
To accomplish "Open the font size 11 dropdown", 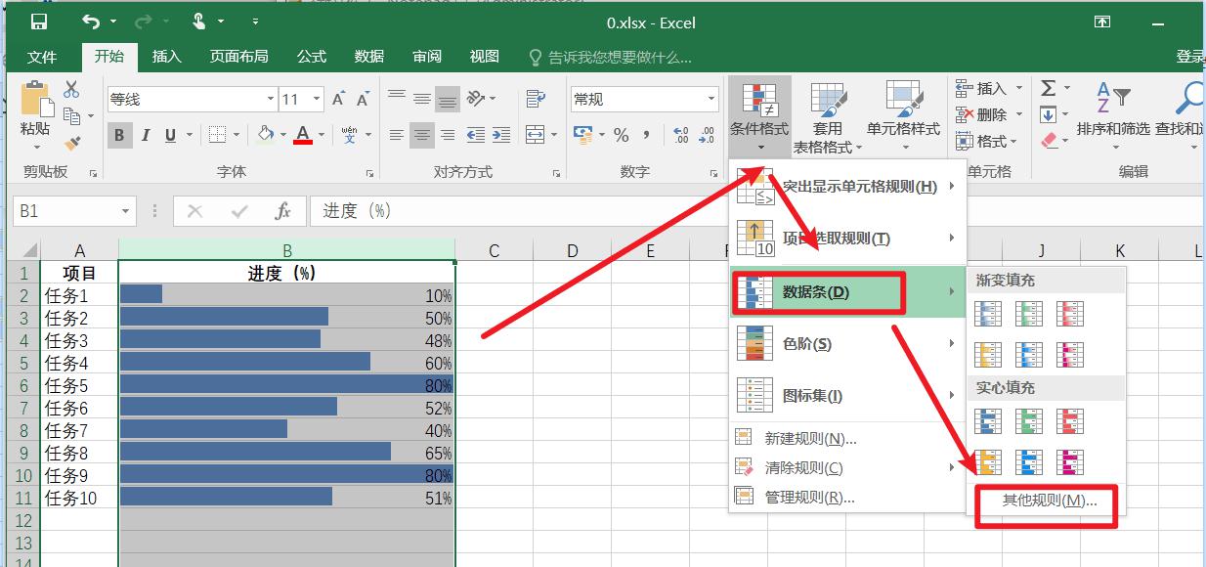I will click(x=317, y=100).
